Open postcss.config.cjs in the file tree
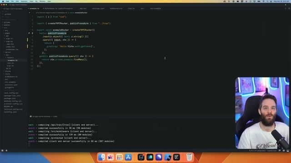This screenshot has width=291, height=163. (13, 101)
